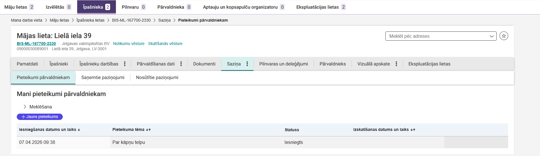Go to Īpašnieka lietas breadcrumb
The width and height of the screenshot is (540, 156).
pos(90,20)
